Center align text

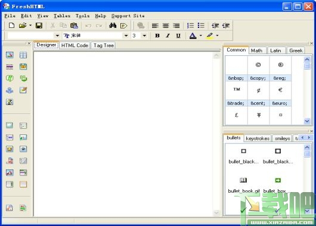pyautogui.click(x=166, y=26)
